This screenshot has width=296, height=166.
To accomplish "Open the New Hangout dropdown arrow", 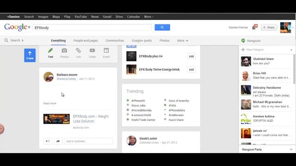I will (x=291, y=50).
